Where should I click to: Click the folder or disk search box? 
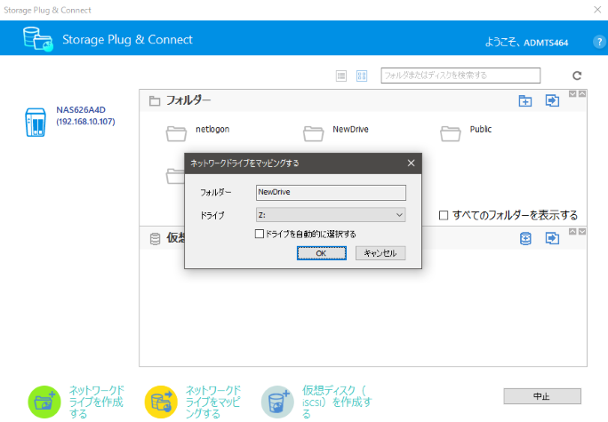(x=460, y=76)
